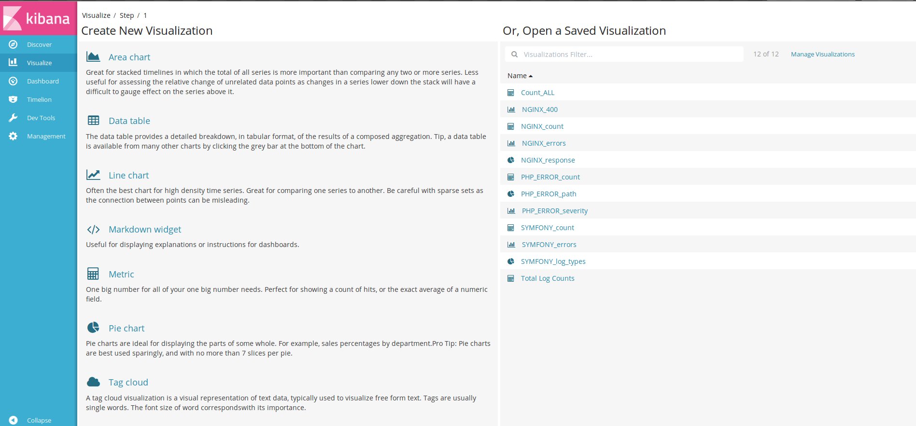
Task: Click the bar chart icon beside NGINX_400
Action: click(x=511, y=110)
